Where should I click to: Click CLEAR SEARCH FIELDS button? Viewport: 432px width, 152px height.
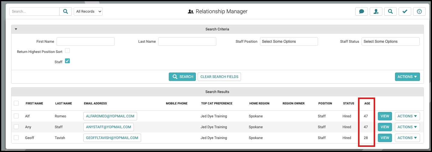pyautogui.click(x=219, y=77)
